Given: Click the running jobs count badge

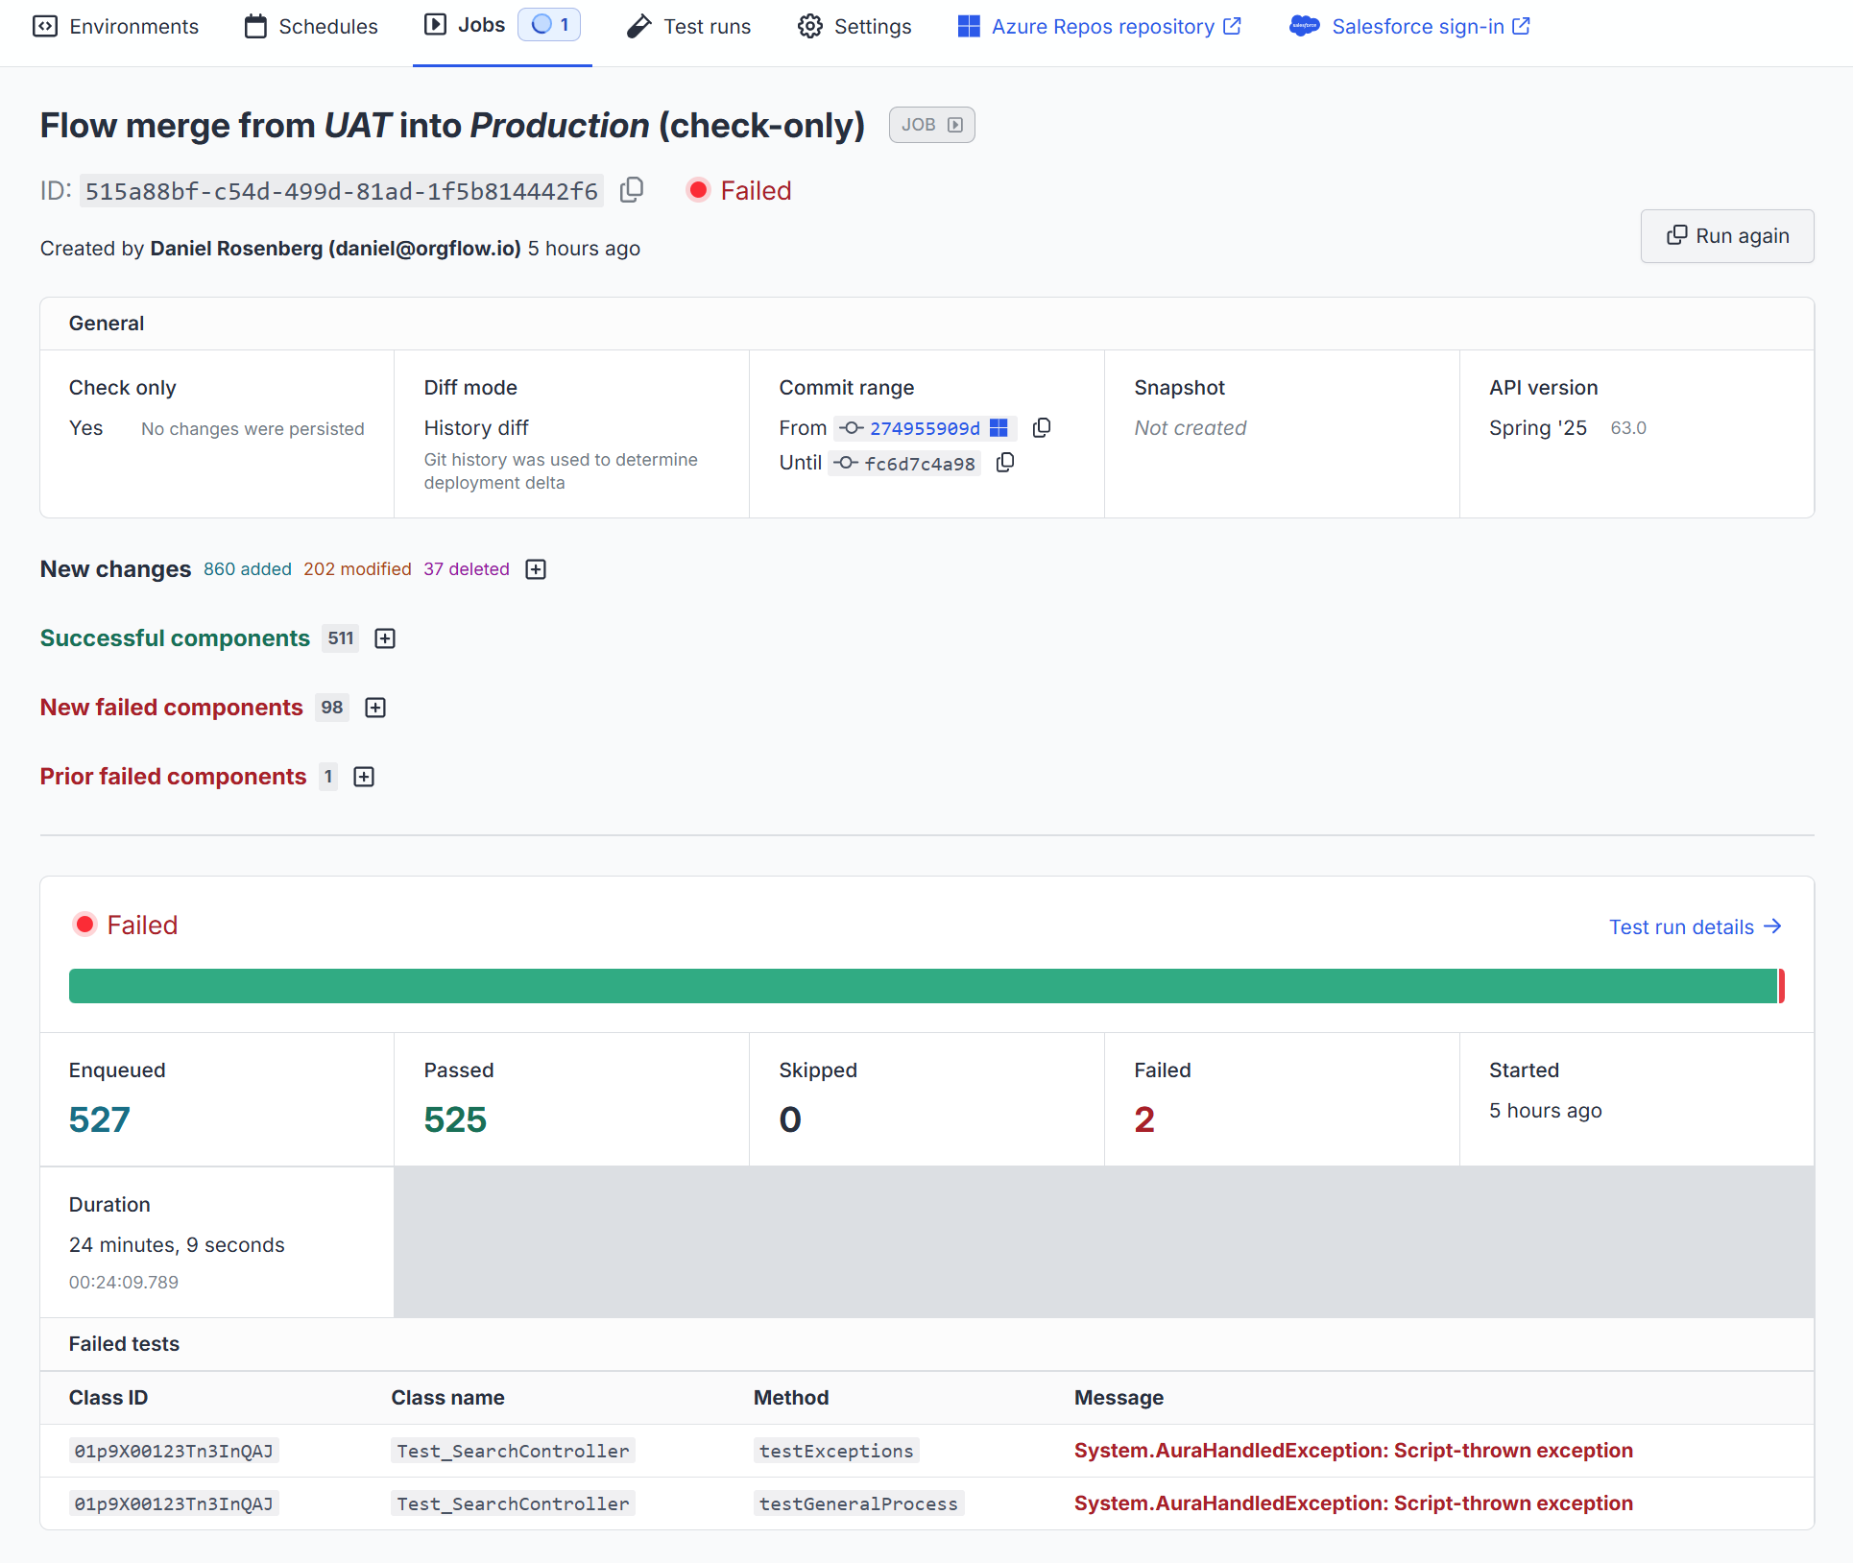Looking at the screenshot, I should tap(549, 24).
